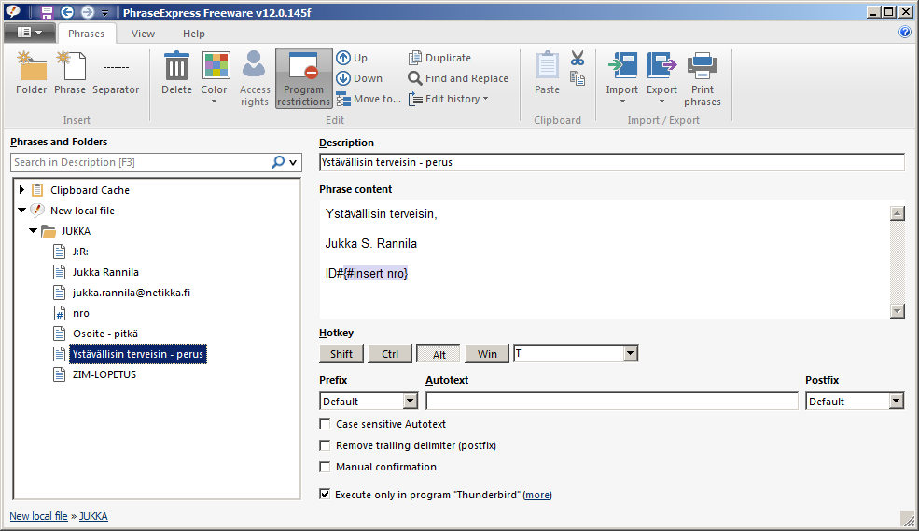The height and width of the screenshot is (531, 919).
Task: Switch to the View tab
Action: 143,34
